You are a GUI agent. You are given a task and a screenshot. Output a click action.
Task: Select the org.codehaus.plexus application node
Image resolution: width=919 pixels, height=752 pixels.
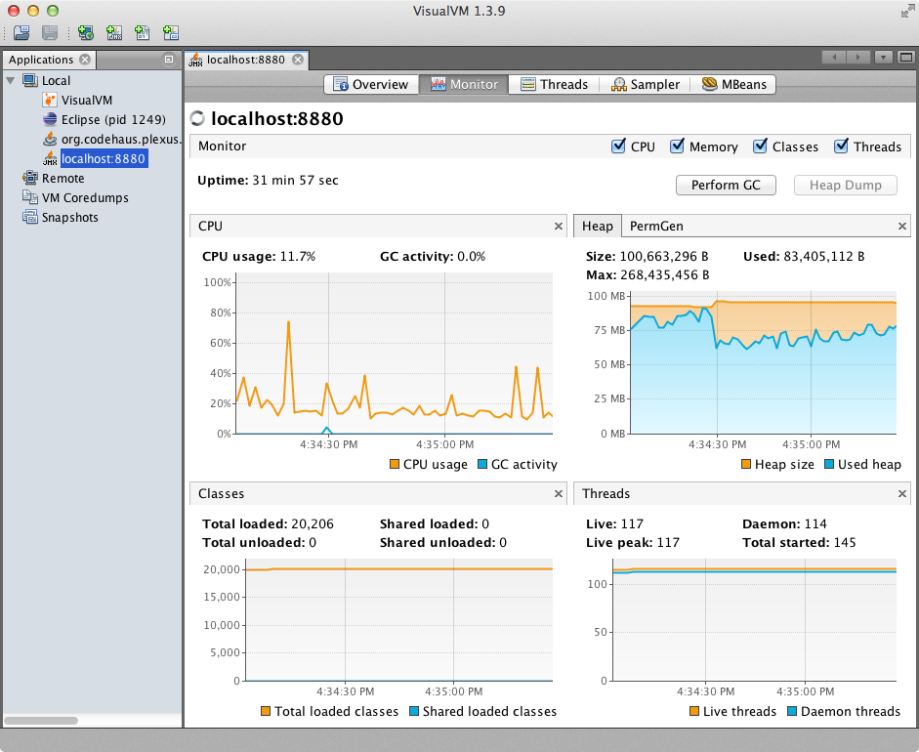(x=120, y=139)
